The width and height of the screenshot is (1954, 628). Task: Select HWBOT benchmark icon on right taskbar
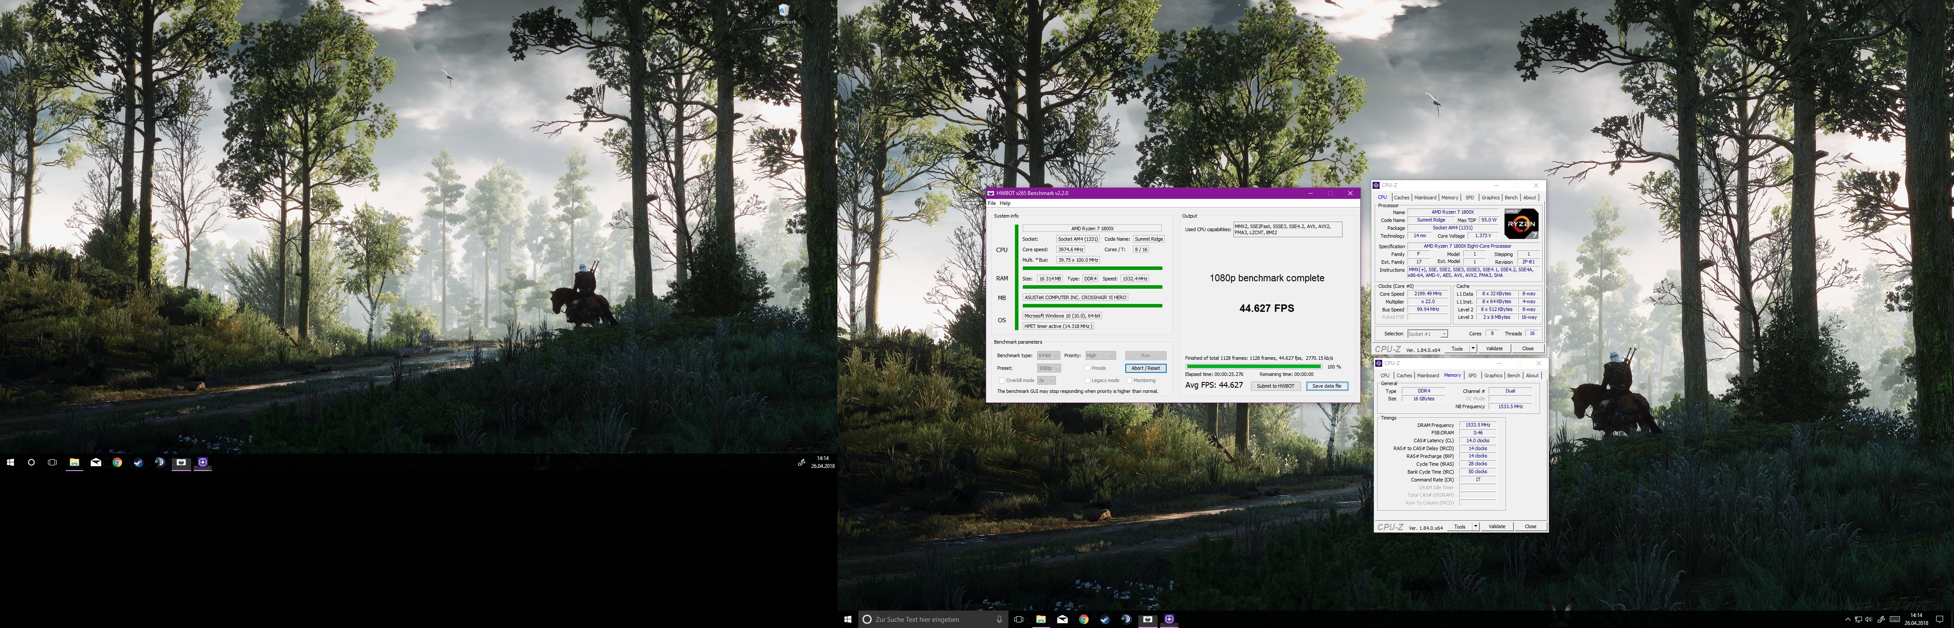(x=1148, y=619)
